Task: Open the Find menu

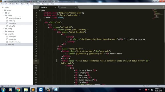Action: pos(18,4)
